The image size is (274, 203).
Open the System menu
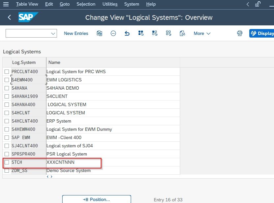pyautogui.click(x=132, y=4)
